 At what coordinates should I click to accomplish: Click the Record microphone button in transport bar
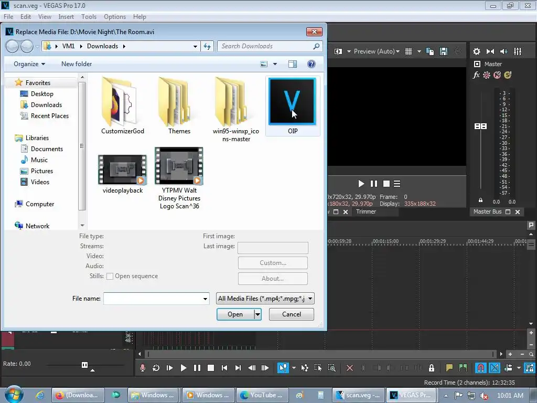point(143,368)
